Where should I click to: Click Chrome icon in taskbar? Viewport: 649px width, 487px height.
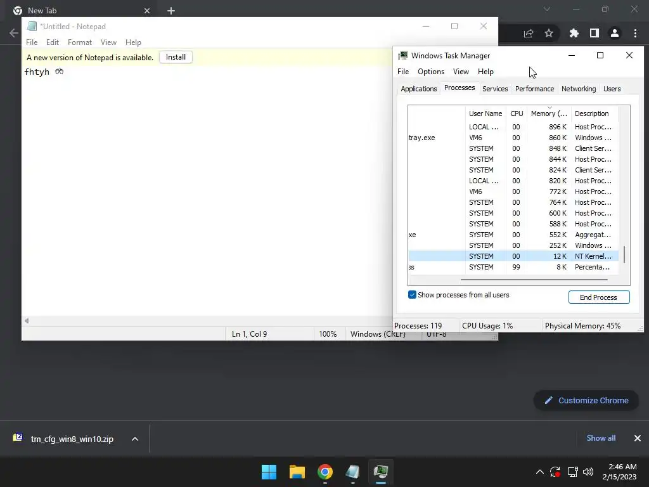[325, 472]
